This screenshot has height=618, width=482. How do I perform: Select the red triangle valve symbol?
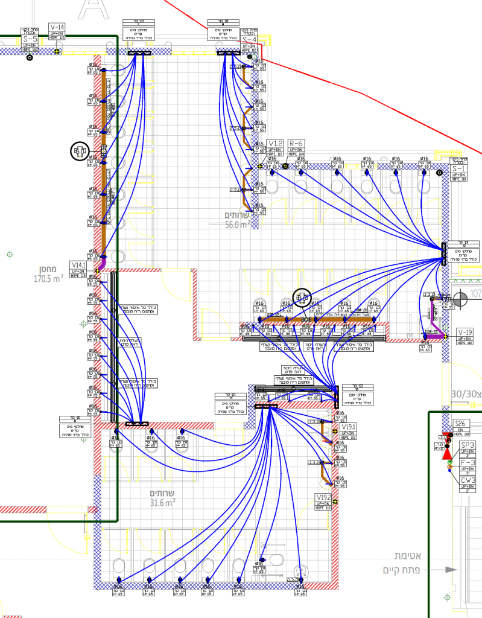coord(446,454)
